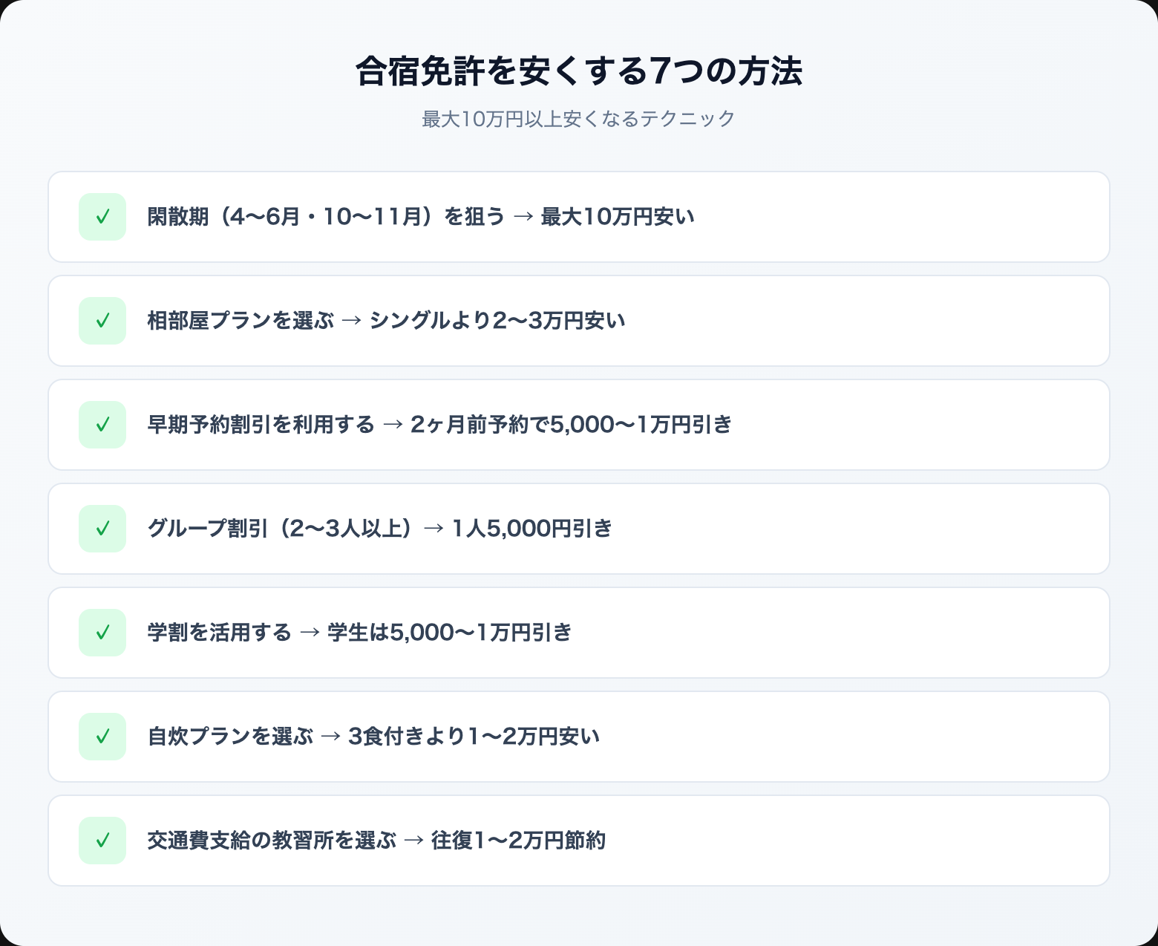Click the heading 合宿免許を安くする7つの方法

pyautogui.click(x=578, y=71)
